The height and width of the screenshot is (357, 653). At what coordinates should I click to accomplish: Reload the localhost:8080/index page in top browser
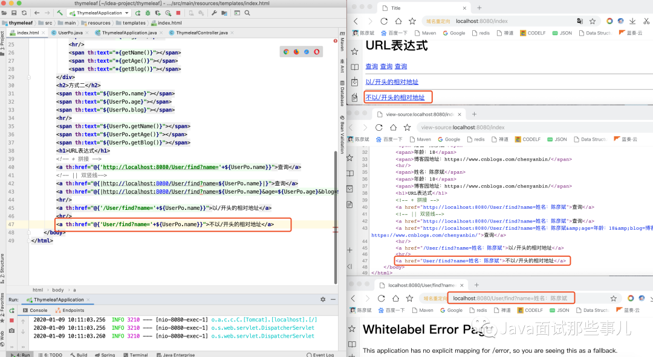click(x=384, y=21)
